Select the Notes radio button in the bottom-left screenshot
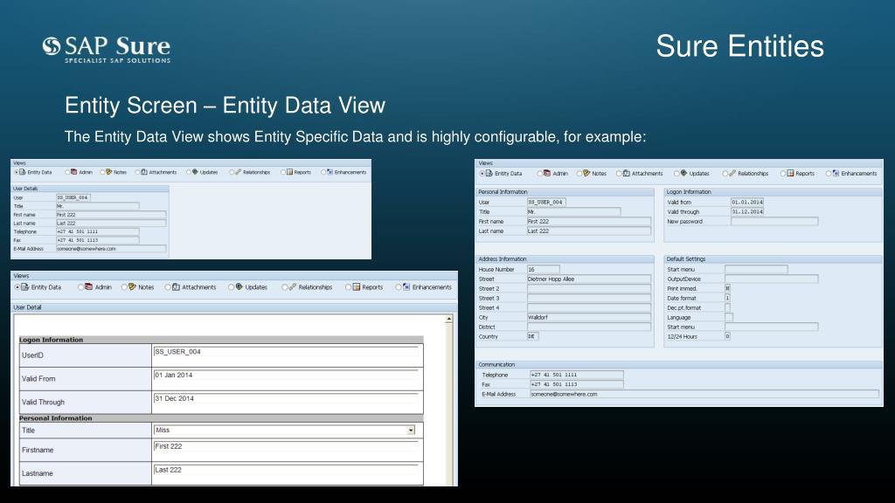The width and height of the screenshot is (895, 503). point(124,287)
